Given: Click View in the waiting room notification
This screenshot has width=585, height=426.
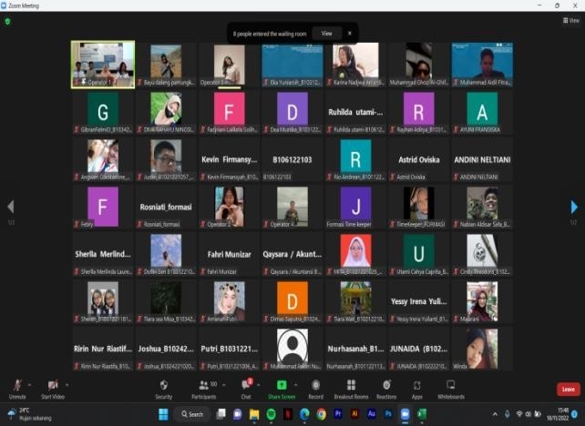Looking at the screenshot, I should coord(325,33).
